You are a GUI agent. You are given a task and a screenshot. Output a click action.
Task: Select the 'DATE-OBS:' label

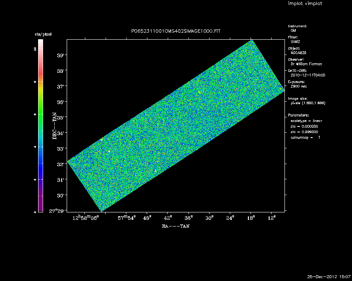click(297, 71)
